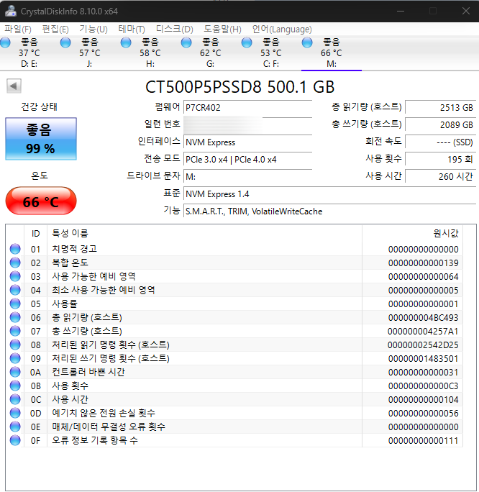This screenshot has height=492, width=479.
Task: Open the 파일(F) menu
Action: click(17, 29)
